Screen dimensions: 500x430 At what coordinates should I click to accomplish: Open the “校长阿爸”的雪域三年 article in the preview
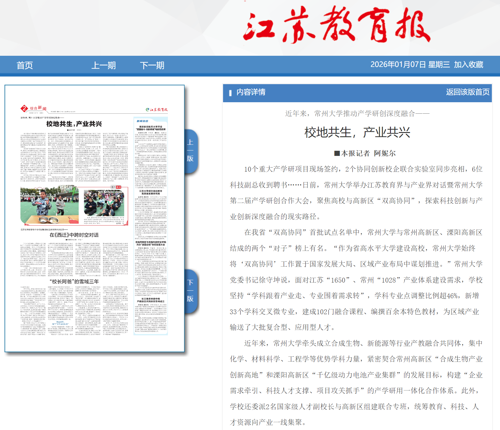(74, 281)
